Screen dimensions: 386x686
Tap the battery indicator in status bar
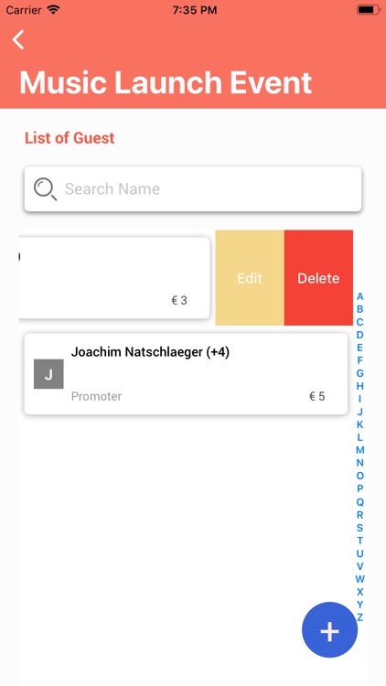pos(368,10)
